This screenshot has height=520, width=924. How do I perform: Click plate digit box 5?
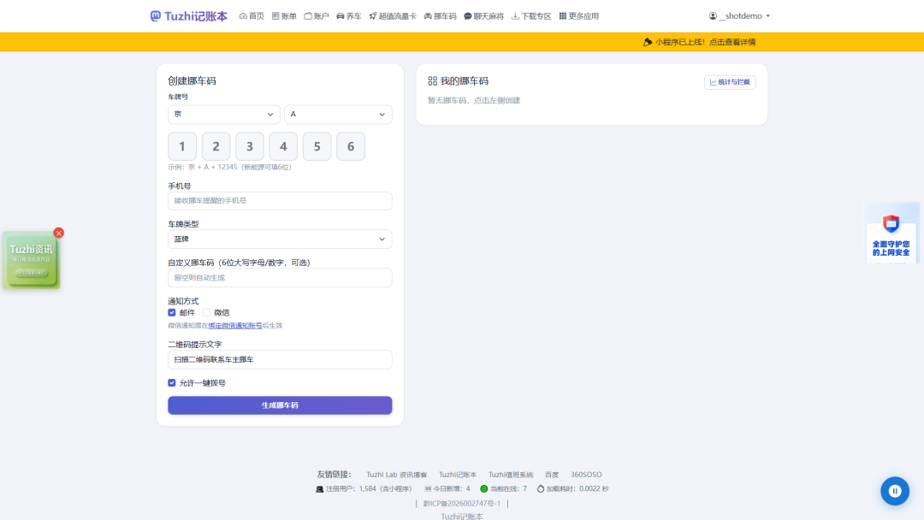tap(317, 146)
